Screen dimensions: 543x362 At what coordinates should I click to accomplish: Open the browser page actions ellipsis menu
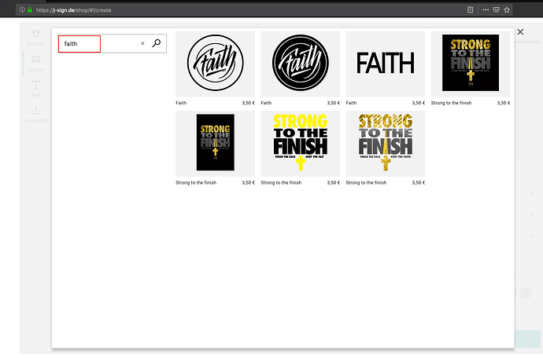pos(486,9)
